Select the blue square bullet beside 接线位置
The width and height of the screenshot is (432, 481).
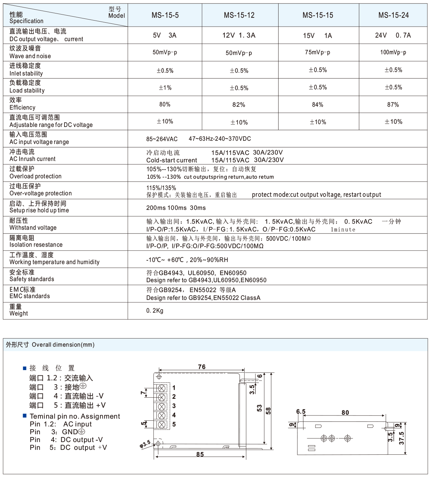click(x=24, y=368)
